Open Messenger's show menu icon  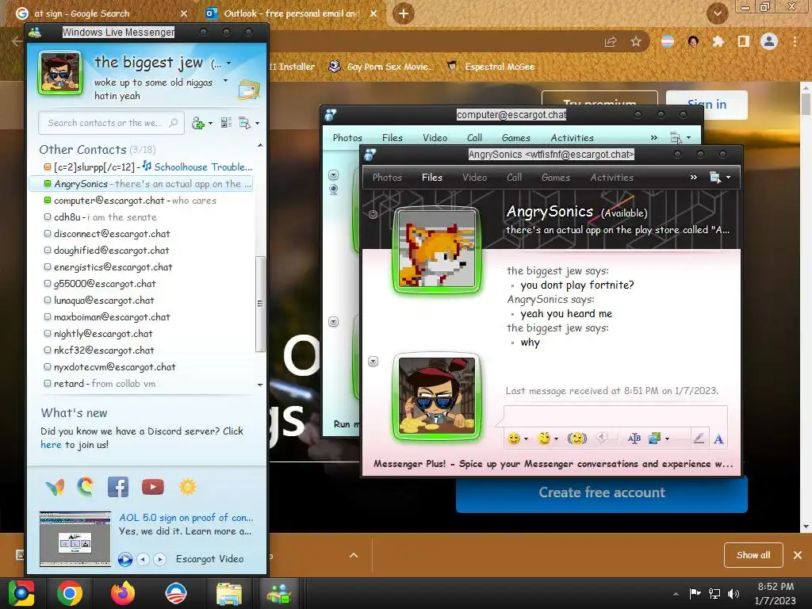tap(244, 123)
